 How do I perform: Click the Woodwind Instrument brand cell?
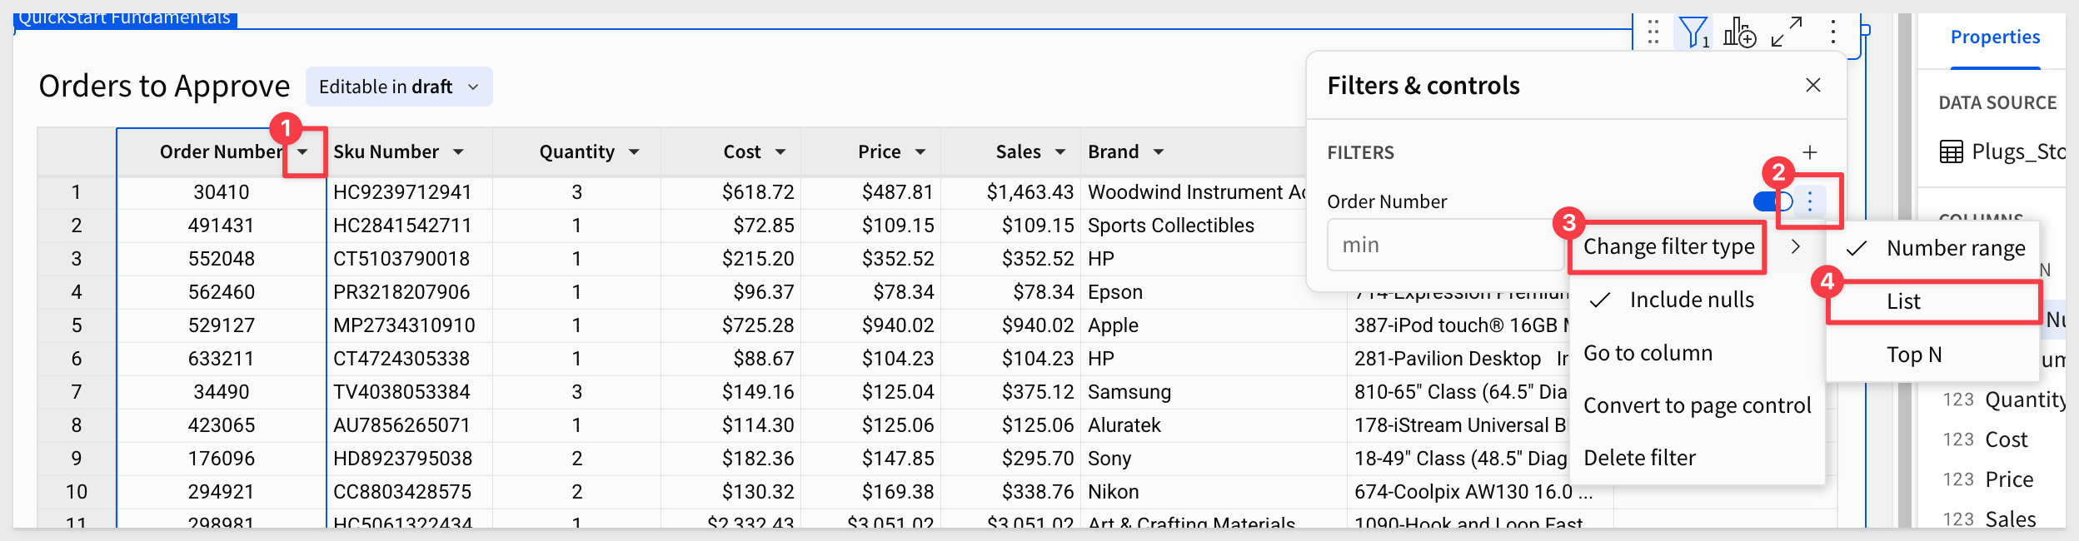1194,192
